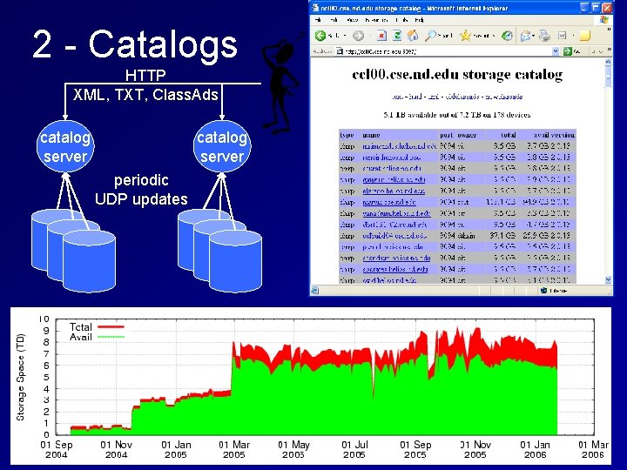Click the grey Forward arrow button
This screenshot has width=627, height=470.
pos(358,36)
